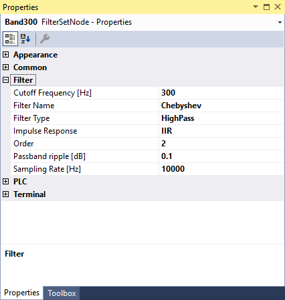
Task: Expand the PLC category
Action: [6, 182]
